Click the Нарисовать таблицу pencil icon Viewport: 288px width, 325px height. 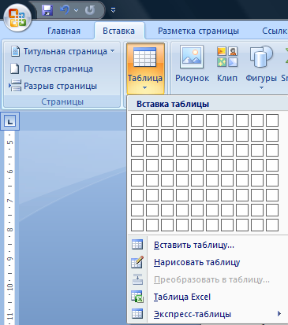coord(137,262)
